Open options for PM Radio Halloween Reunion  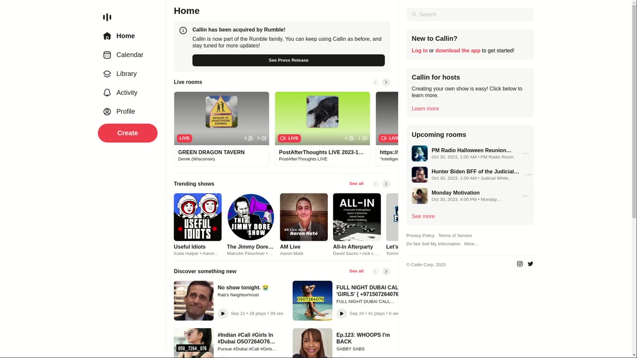tap(526, 154)
